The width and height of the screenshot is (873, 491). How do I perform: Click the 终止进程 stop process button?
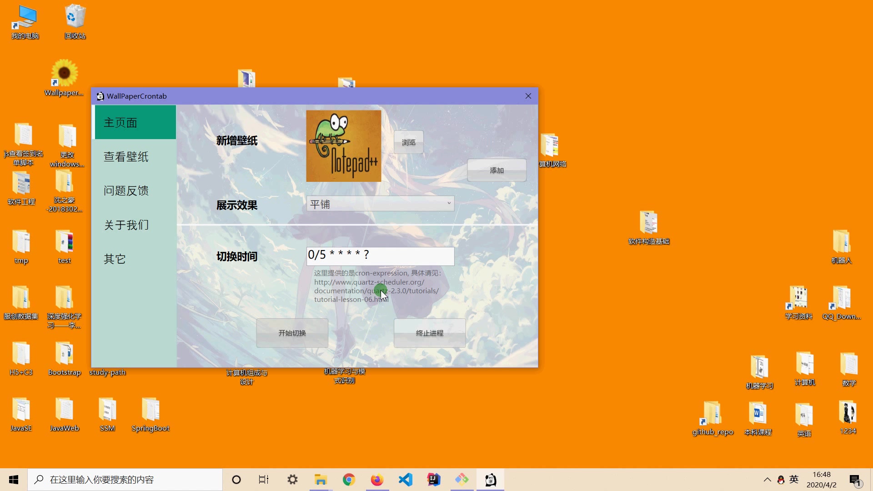(429, 333)
